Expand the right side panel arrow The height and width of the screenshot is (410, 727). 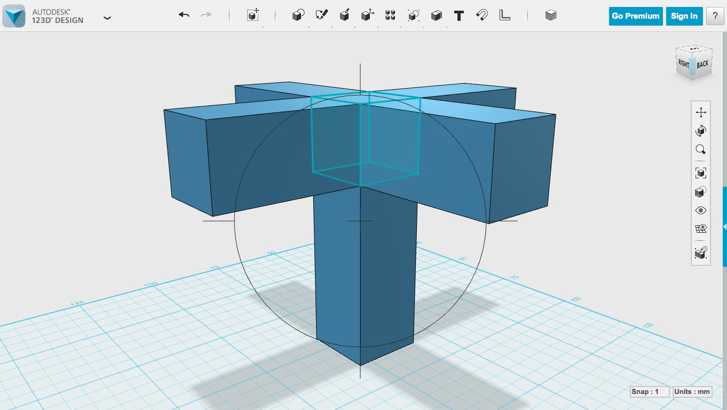click(x=725, y=227)
